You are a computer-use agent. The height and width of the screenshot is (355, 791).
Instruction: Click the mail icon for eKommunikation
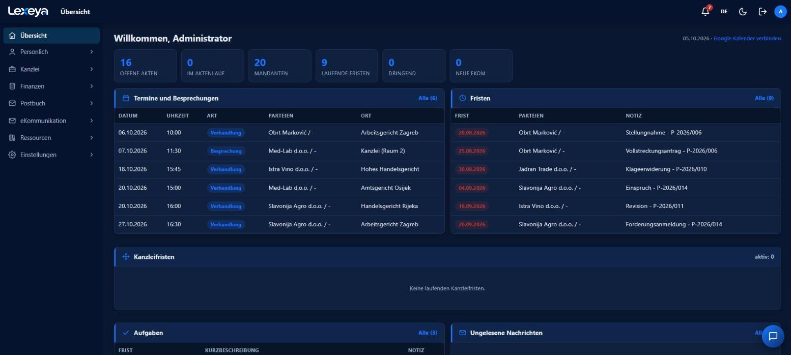click(13, 121)
